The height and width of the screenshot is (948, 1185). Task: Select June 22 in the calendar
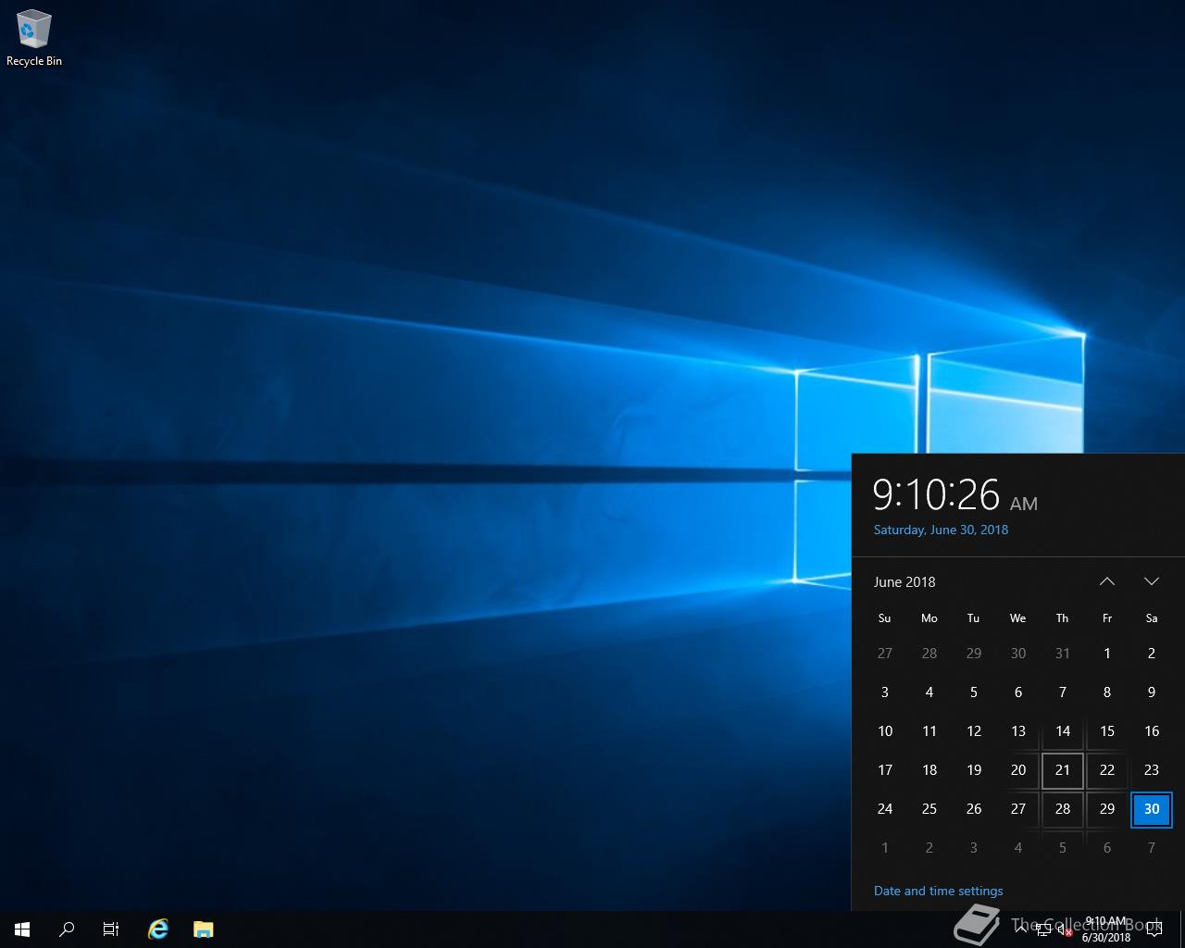pyautogui.click(x=1107, y=770)
